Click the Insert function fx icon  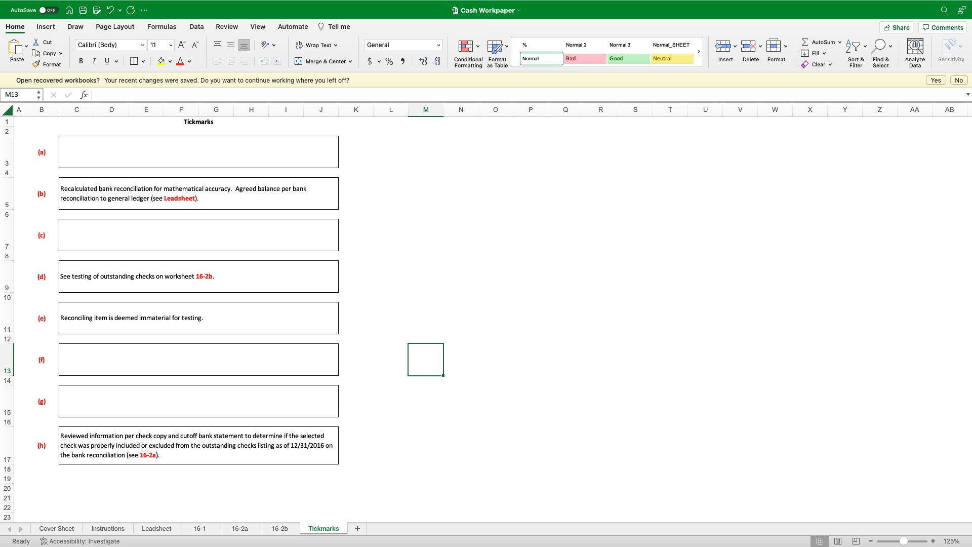(x=84, y=95)
